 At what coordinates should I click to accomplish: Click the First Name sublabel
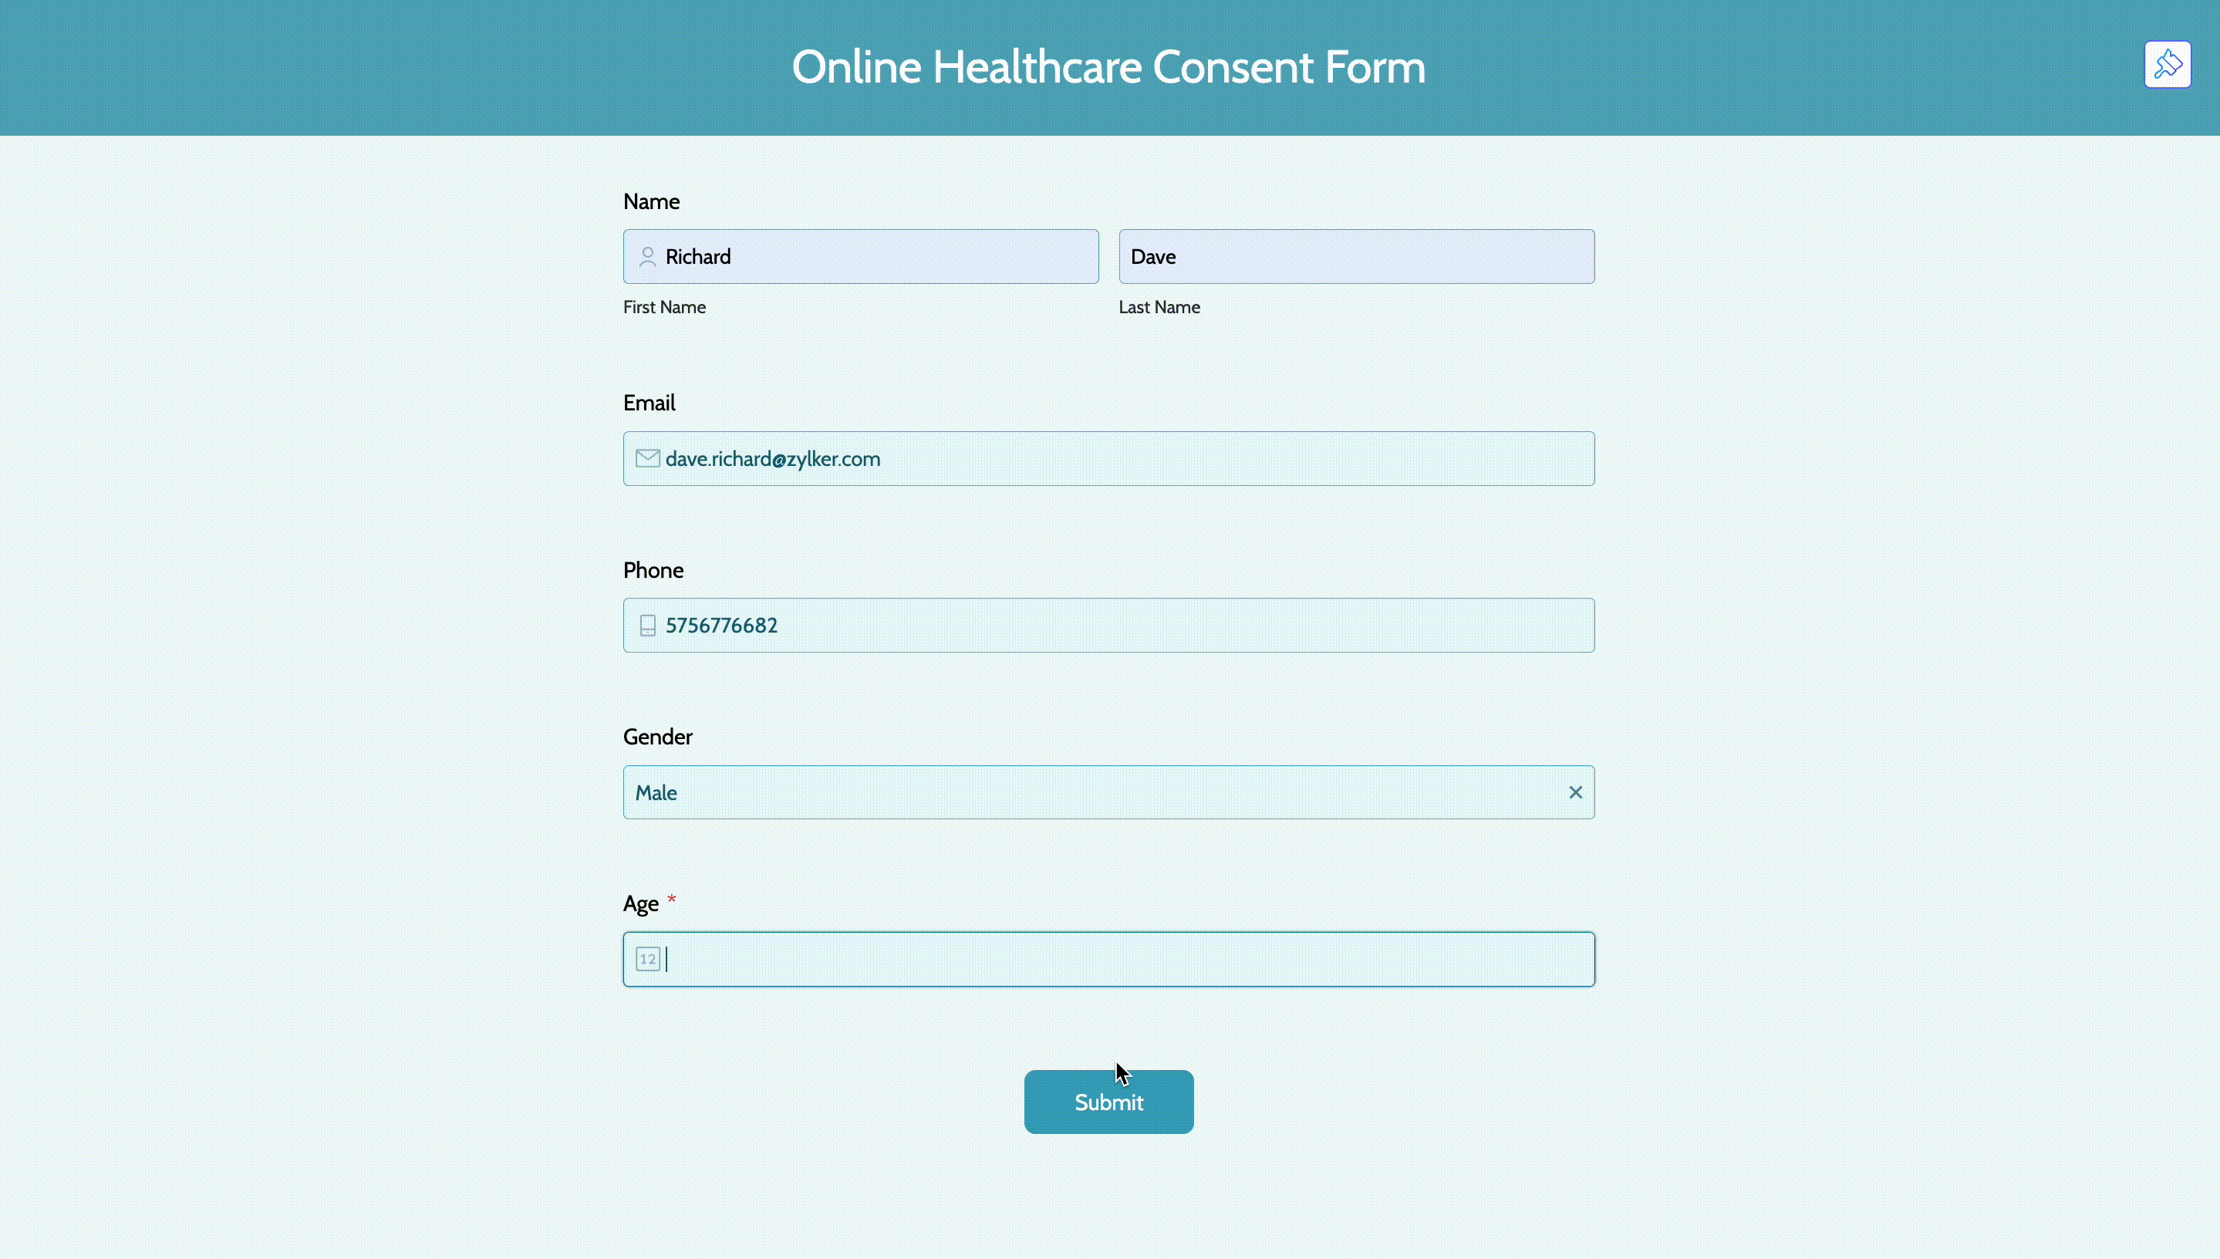[664, 307]
